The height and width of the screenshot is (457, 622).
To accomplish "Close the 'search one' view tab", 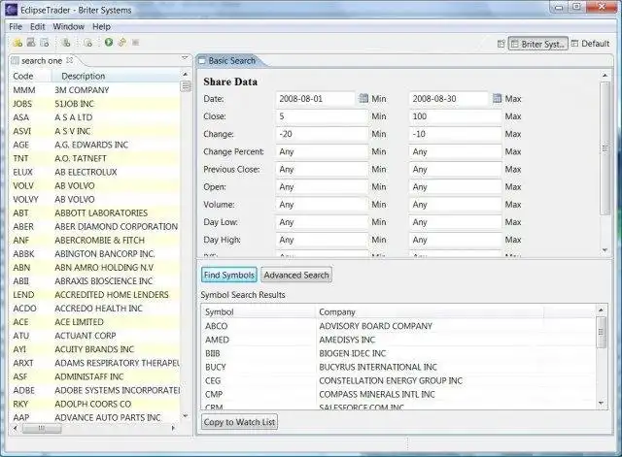I will (x=70, y=60).
